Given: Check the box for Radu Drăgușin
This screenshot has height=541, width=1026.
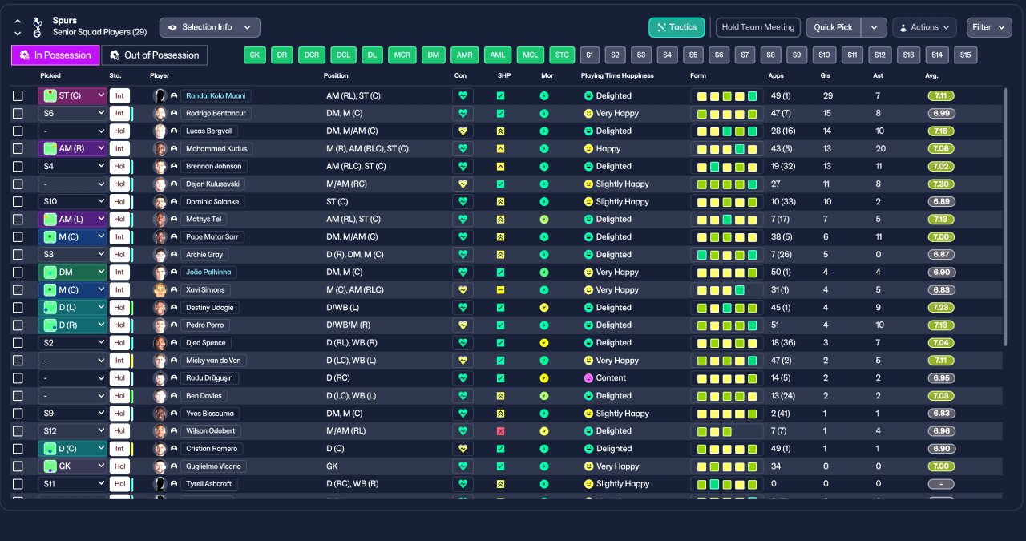Looking at the screenshot, I should (18, 378).
